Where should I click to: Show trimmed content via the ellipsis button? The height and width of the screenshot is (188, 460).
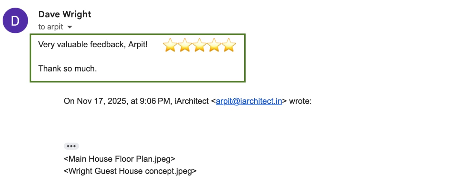[71, 146]
